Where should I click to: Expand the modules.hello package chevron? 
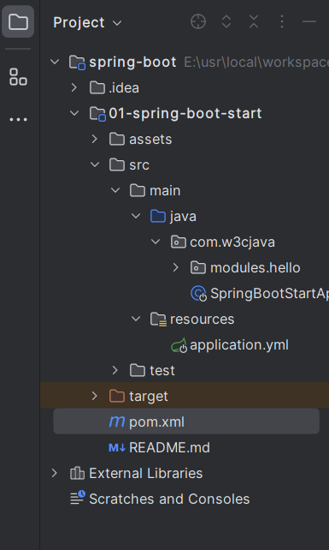pyautogui.click(x=176, y=267)
